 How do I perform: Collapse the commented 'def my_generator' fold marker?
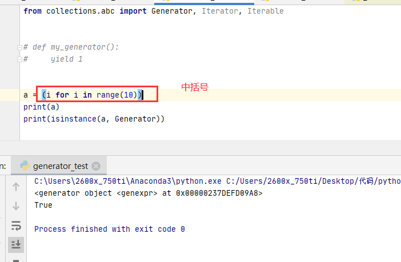[x=19, y=47]
